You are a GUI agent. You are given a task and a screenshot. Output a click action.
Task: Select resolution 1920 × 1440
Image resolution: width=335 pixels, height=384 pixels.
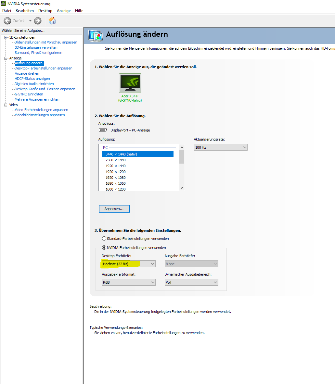[116, 166]
